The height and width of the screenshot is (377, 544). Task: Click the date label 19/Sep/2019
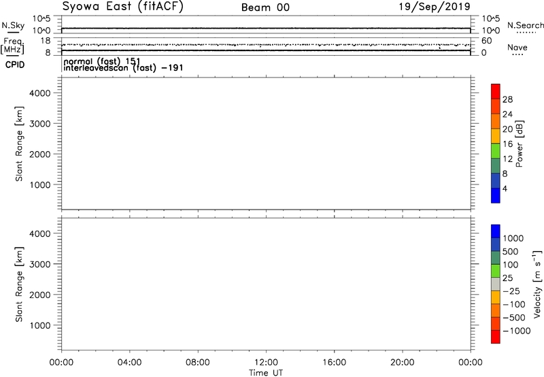(440, 7)
